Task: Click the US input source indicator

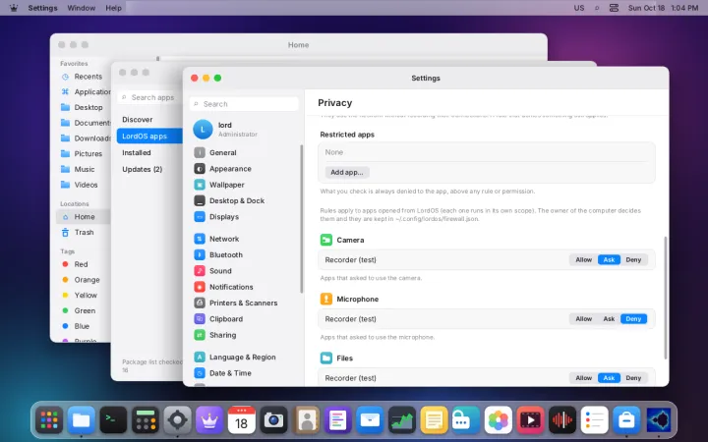Action: tap(579, 8)
